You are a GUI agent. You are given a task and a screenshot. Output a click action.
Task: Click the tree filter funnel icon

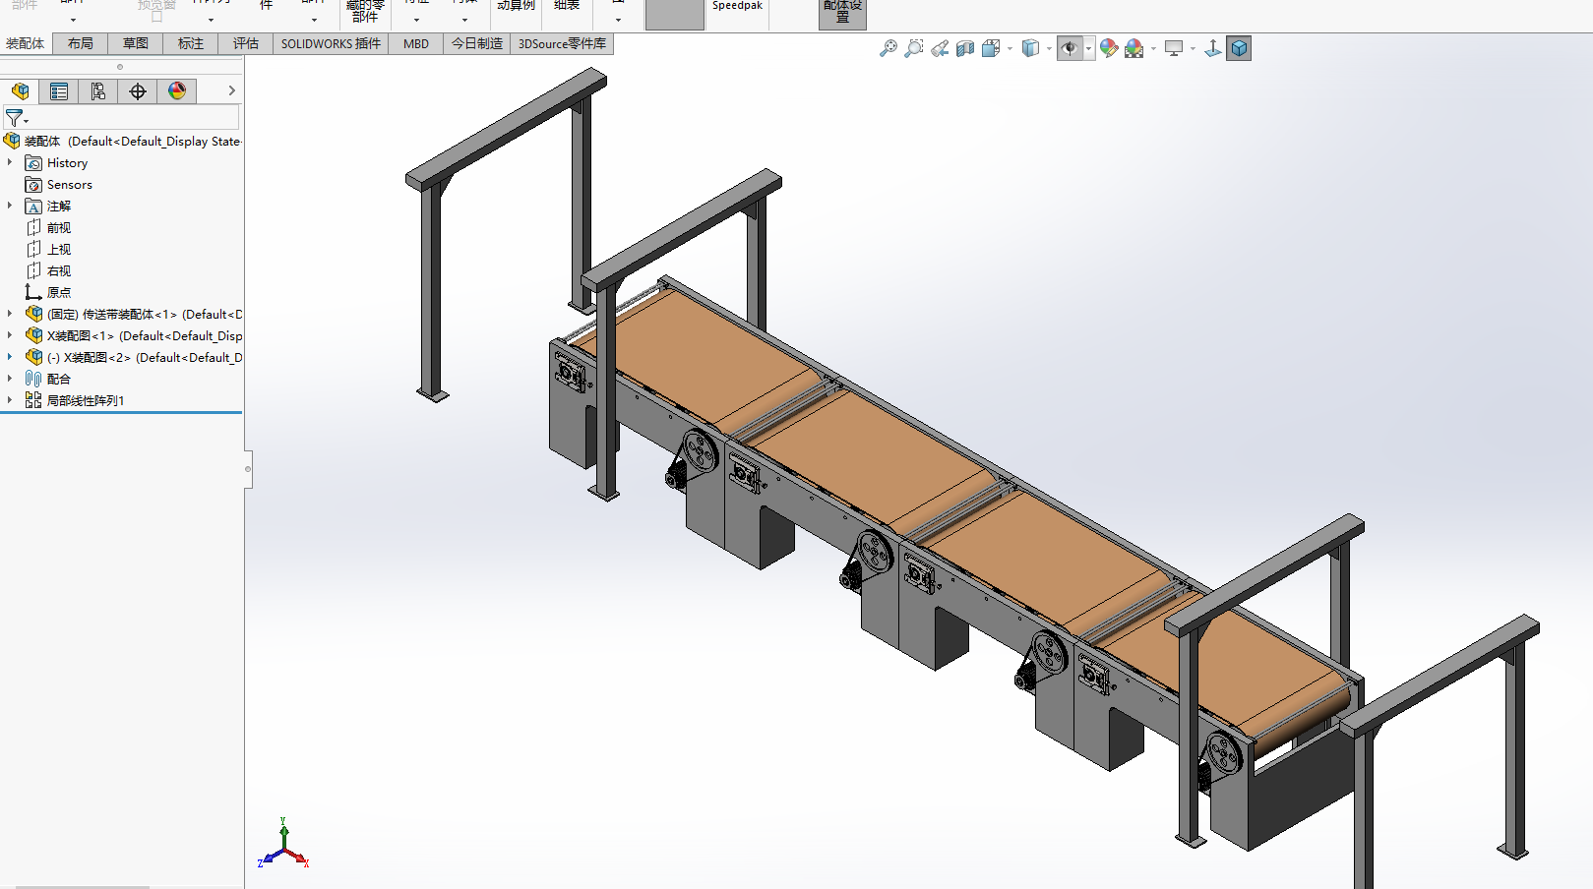coord(15,118)
